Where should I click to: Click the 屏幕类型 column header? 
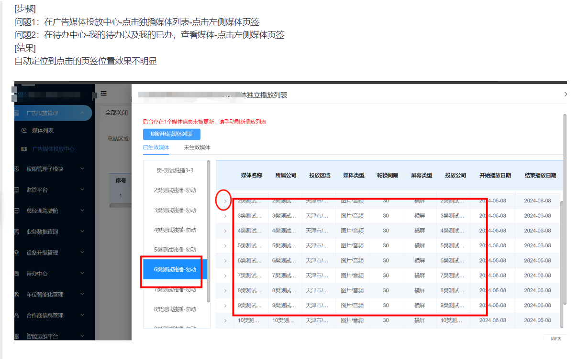coord(422,175)
